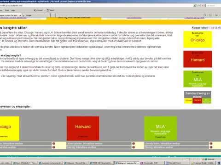The height and width of the screenshot is (165, 221).
Task: Click the yellow highlighted navigation tab
Action: pyautogui.click(x=74, y=18)
